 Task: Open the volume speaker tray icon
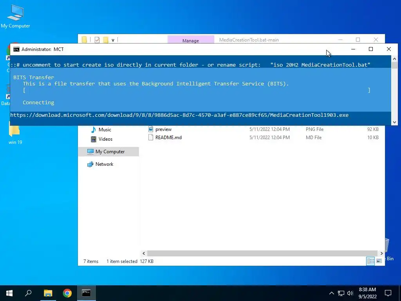coord(350,293)
